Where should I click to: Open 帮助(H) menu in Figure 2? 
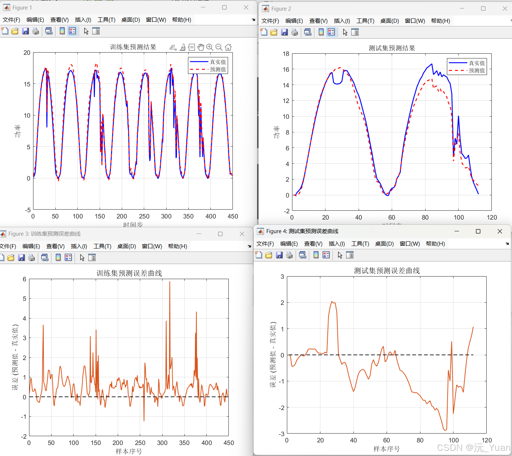[440, 21]
